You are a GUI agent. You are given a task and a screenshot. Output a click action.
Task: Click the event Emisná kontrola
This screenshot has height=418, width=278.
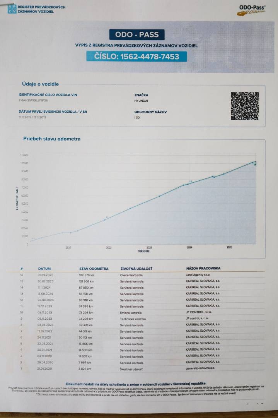(131, 313)
